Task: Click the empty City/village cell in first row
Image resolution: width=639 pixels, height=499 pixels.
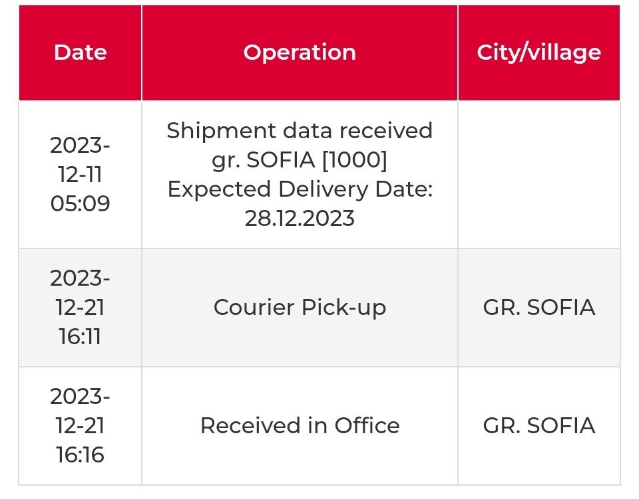Action: [x=538, y=174]
